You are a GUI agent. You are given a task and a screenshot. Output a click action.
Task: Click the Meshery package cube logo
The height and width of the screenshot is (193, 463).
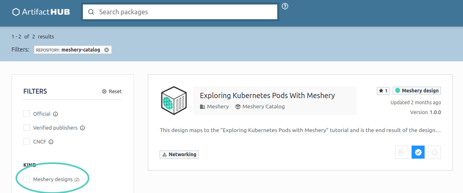point(174,101)
